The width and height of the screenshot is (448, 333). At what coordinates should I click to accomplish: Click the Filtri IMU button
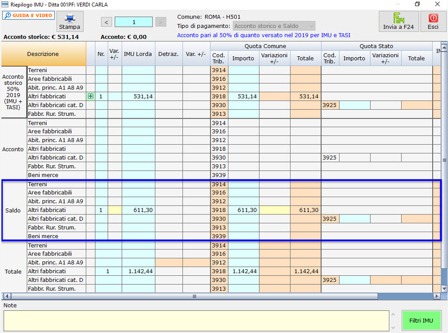point(421,320)
